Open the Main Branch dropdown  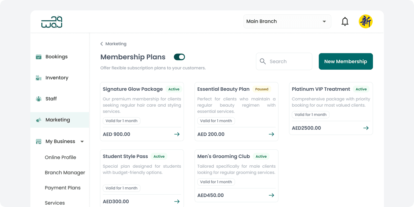[287, 21]
